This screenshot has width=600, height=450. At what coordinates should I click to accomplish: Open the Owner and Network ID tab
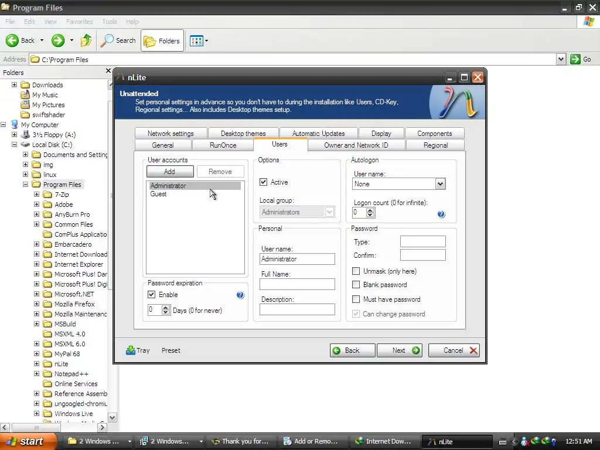[356, 145]
